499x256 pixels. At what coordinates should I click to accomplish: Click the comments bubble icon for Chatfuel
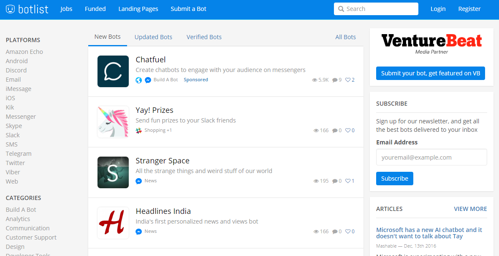click(335, 80)
